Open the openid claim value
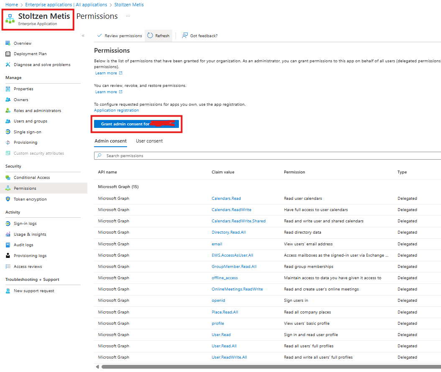Viewport: 441px width, 372px height. click(218, 300)
